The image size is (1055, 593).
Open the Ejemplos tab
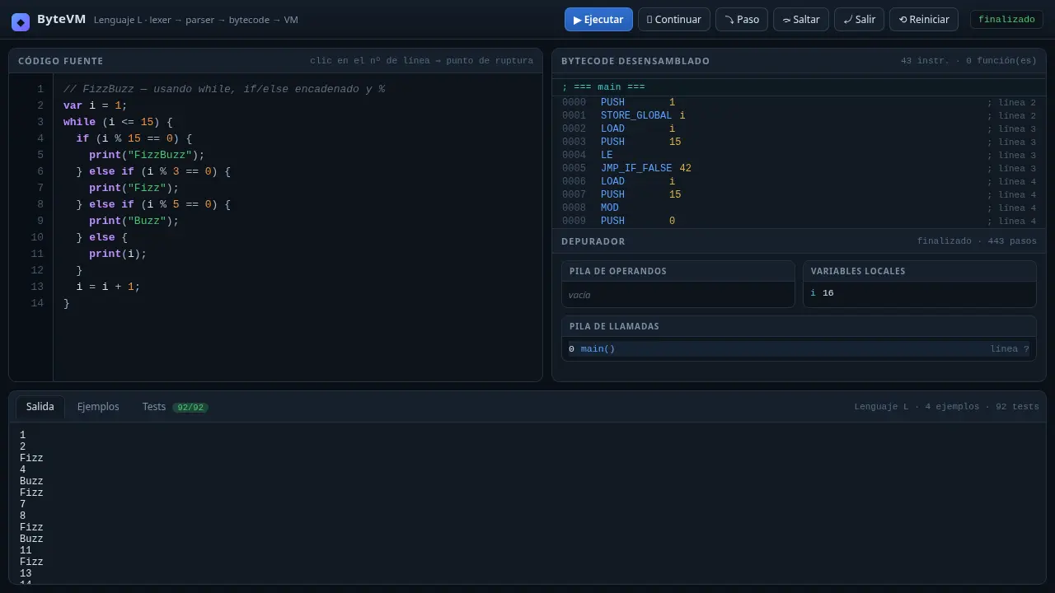tap(98, 407)
